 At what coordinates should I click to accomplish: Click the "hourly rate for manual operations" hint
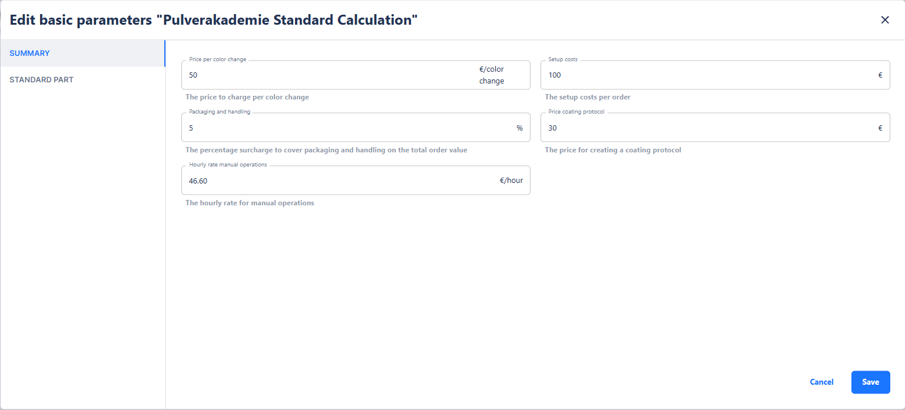[x=250, y=203]
